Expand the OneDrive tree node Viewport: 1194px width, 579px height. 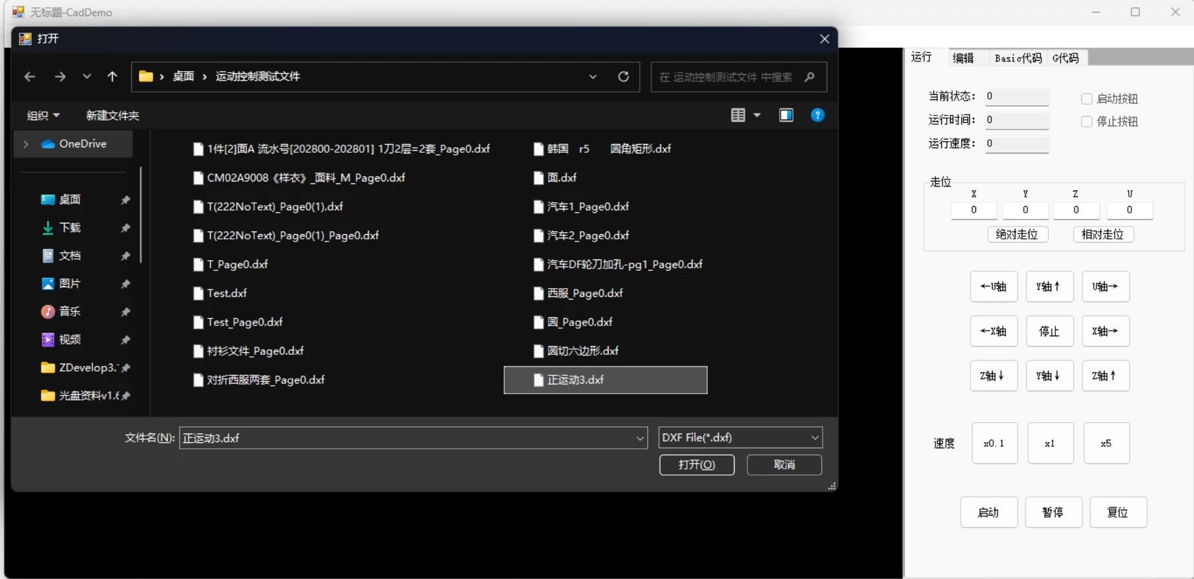click(26, 144)
